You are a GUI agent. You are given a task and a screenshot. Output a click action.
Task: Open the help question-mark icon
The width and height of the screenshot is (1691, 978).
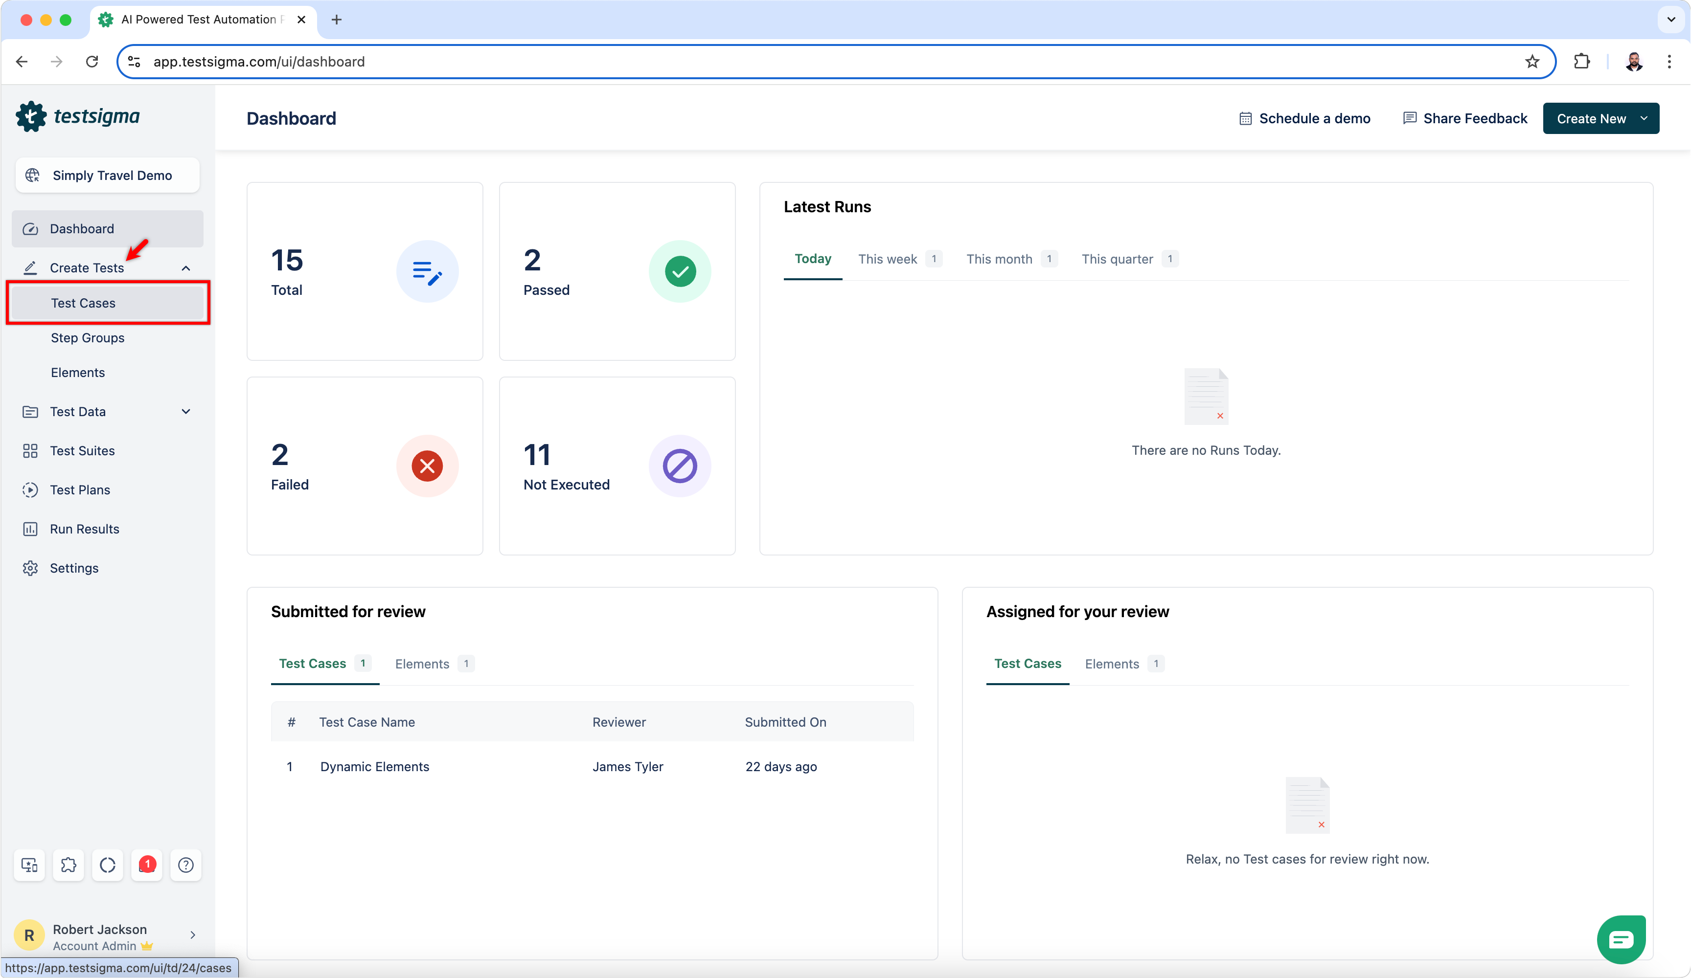pos(186,866)
